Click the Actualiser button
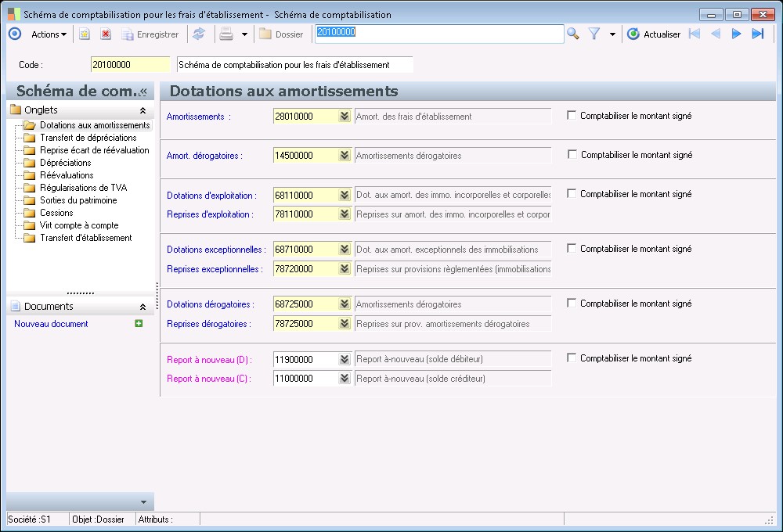783x532 pixels. [654, 34]
